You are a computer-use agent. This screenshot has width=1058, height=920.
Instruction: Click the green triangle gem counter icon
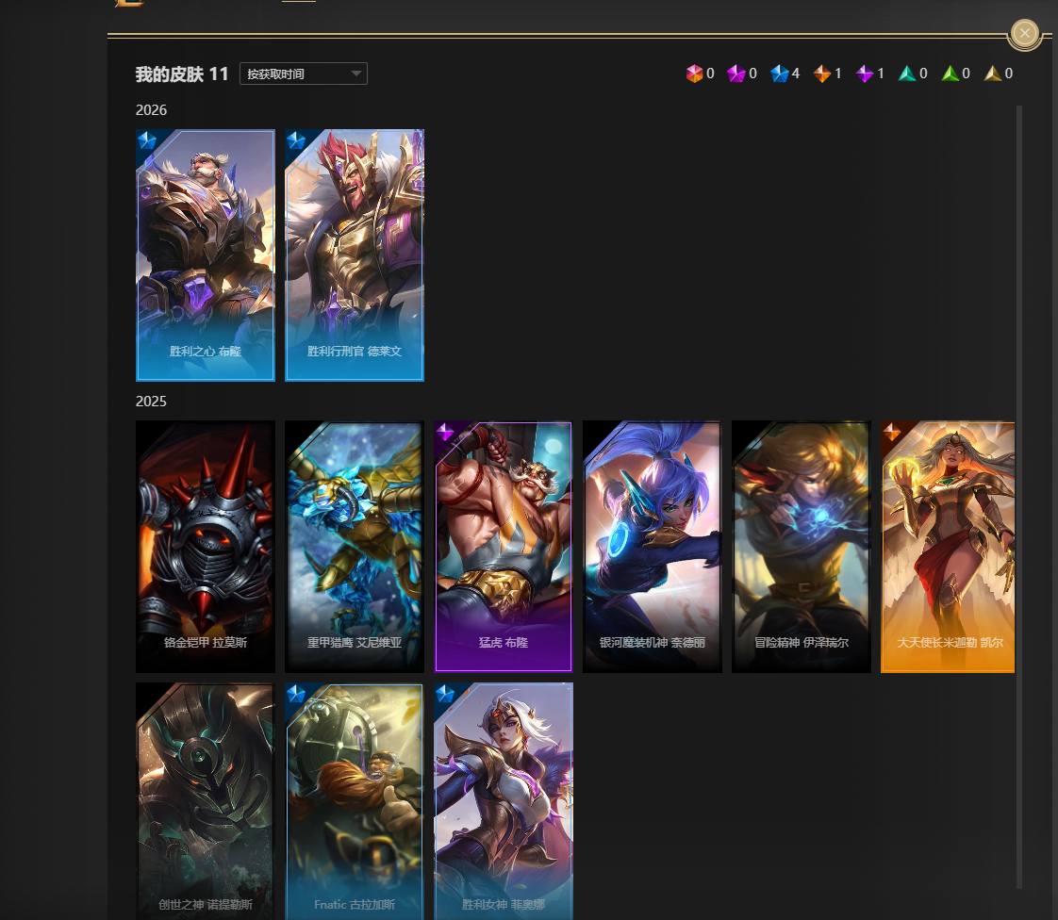(951, 74)
